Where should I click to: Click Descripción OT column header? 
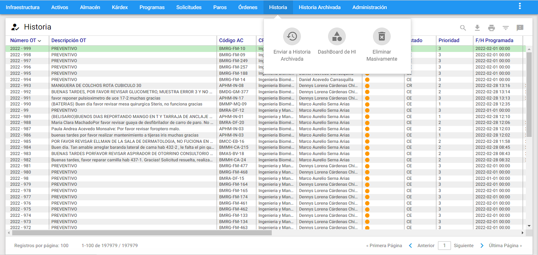69,41
